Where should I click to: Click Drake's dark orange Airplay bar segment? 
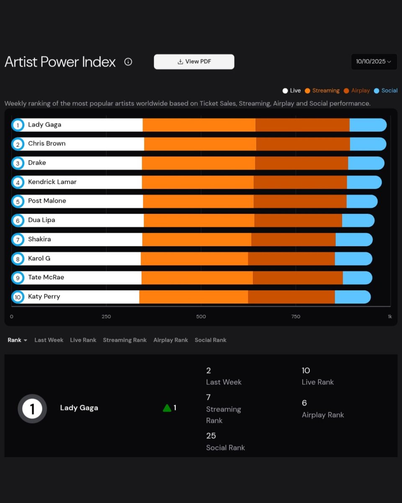click(x=301, y=163)
